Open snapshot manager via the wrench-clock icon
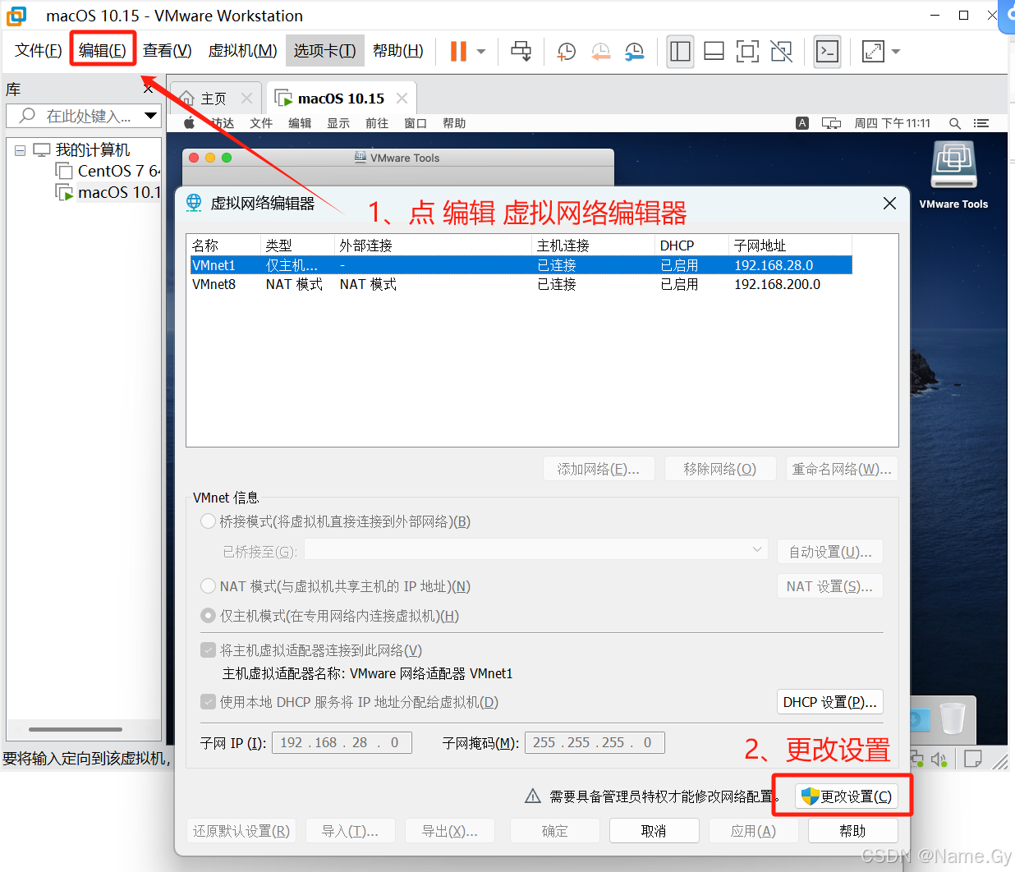 (x=634, y=52)
